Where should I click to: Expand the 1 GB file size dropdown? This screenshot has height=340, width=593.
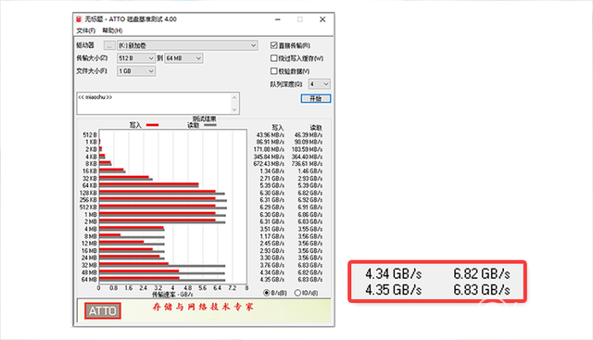pyautogui.click(x=136, y=70)
